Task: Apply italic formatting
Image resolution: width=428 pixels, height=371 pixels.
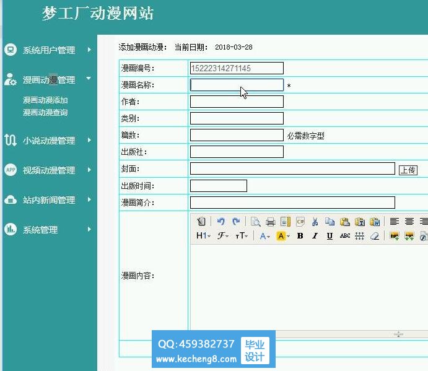Action: [x=315, y=236]
